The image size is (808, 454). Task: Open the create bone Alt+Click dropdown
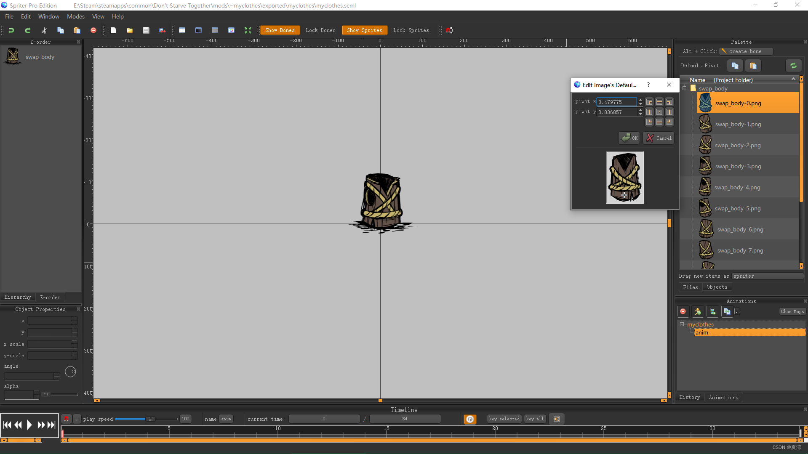[x=746, y=51]
